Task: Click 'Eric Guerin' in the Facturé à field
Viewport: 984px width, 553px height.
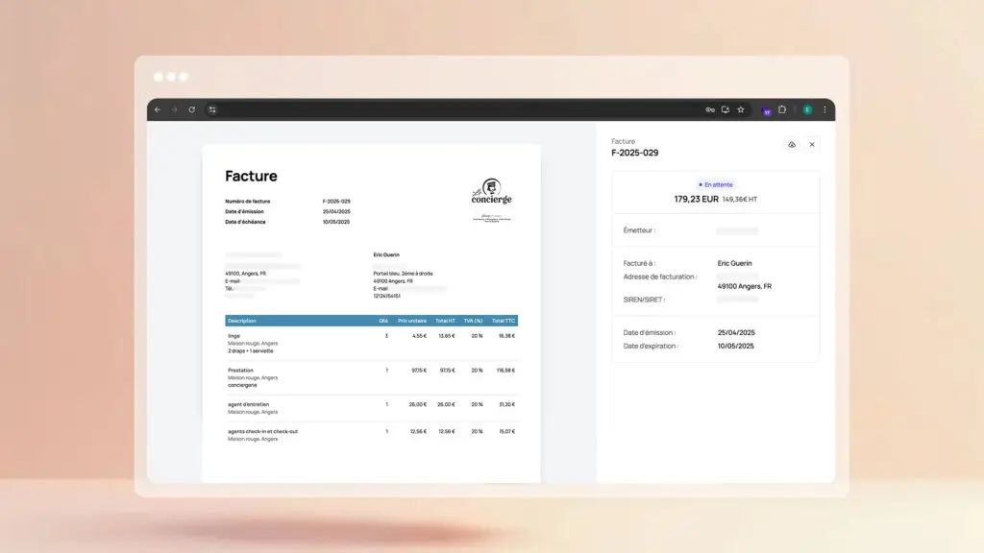Action: coord(735,263)
